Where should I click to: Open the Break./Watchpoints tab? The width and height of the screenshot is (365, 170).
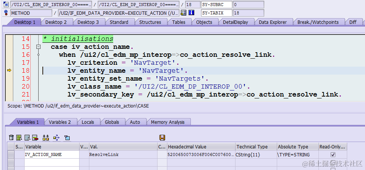[x=318, y=22]
